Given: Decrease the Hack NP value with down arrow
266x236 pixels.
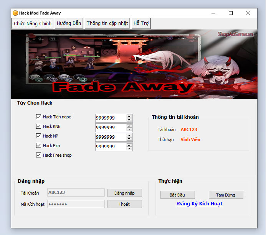Looking at the screenshot, I should pos(129,139).
